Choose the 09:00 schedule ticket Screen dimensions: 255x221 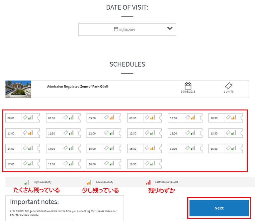tap(104, 118)
